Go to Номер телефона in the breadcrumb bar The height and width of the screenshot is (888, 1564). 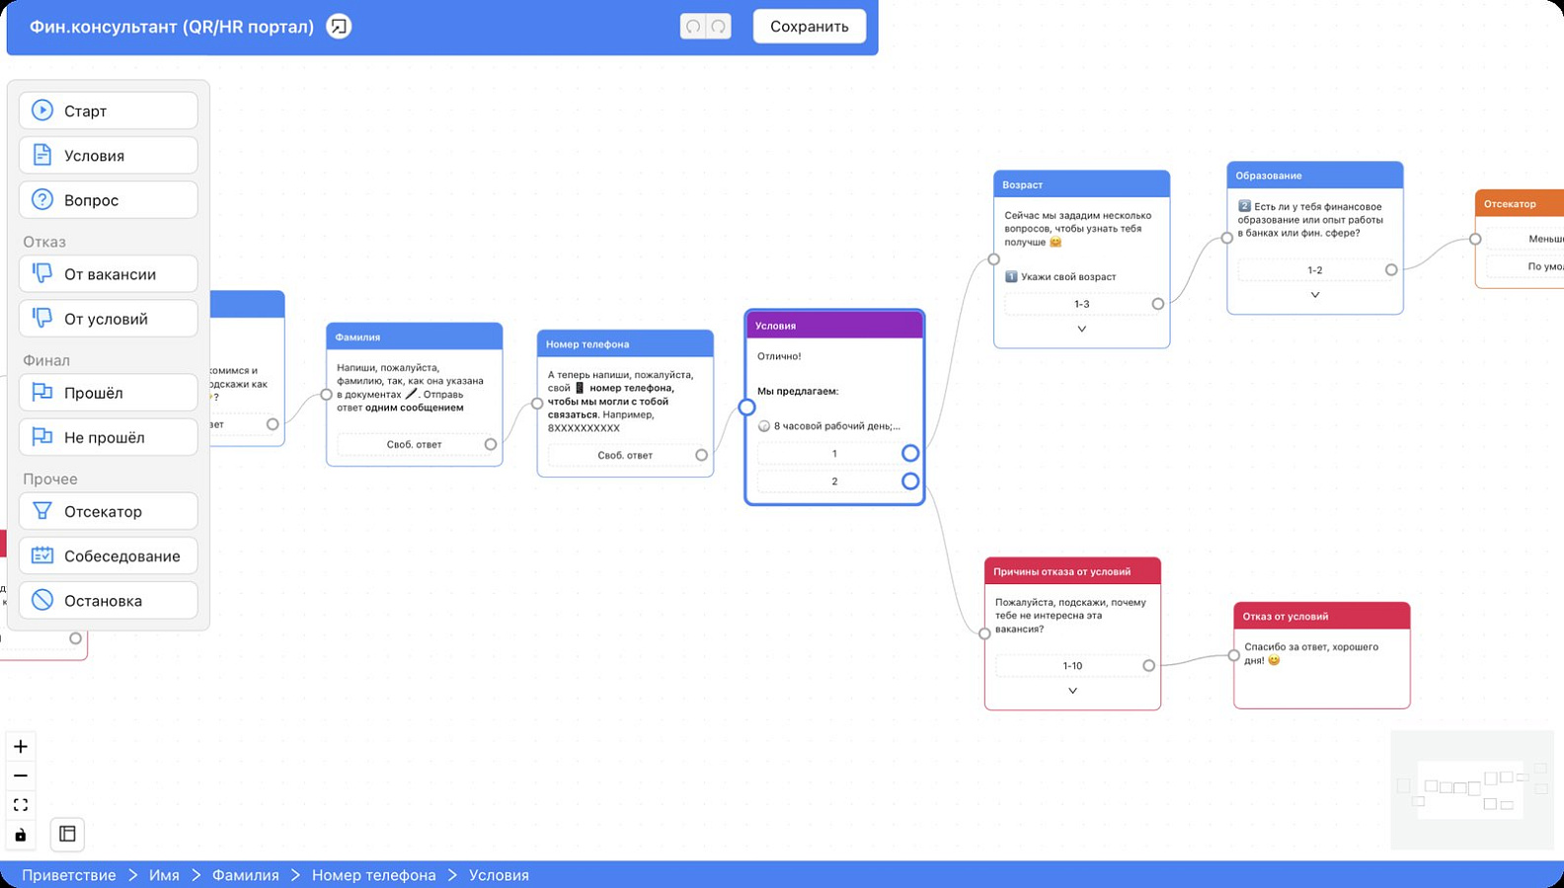click(374, 875)
